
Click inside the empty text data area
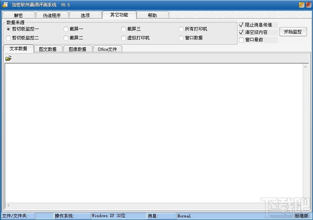pyautogui.click(x=154, y=133)
